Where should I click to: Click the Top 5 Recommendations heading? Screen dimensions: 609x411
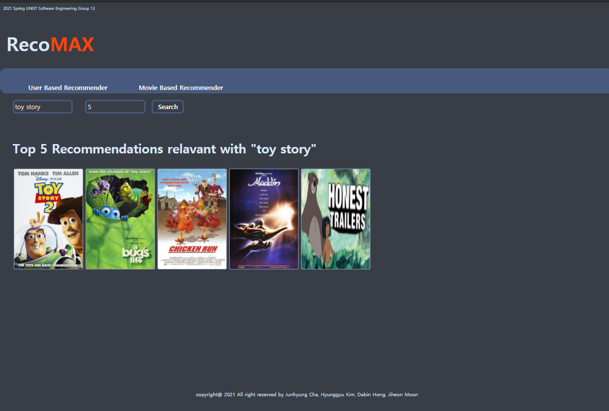coord(165,148)
